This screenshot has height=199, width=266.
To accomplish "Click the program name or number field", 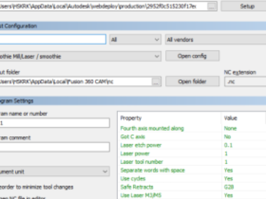I will pyautogui.click(x=55, y=123).
